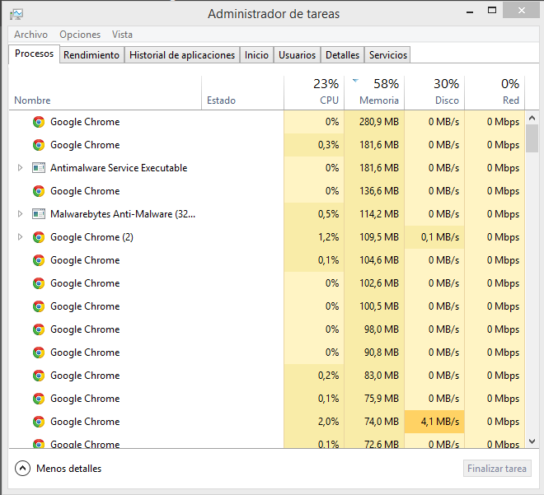Sort by the Estado column header

click(x=242, y=93)
